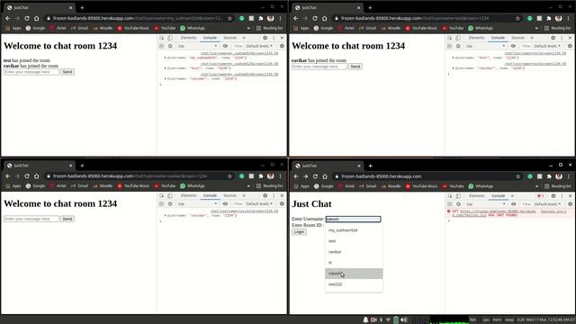Focus message input in top-left chat window

click(x=31, y=72)
